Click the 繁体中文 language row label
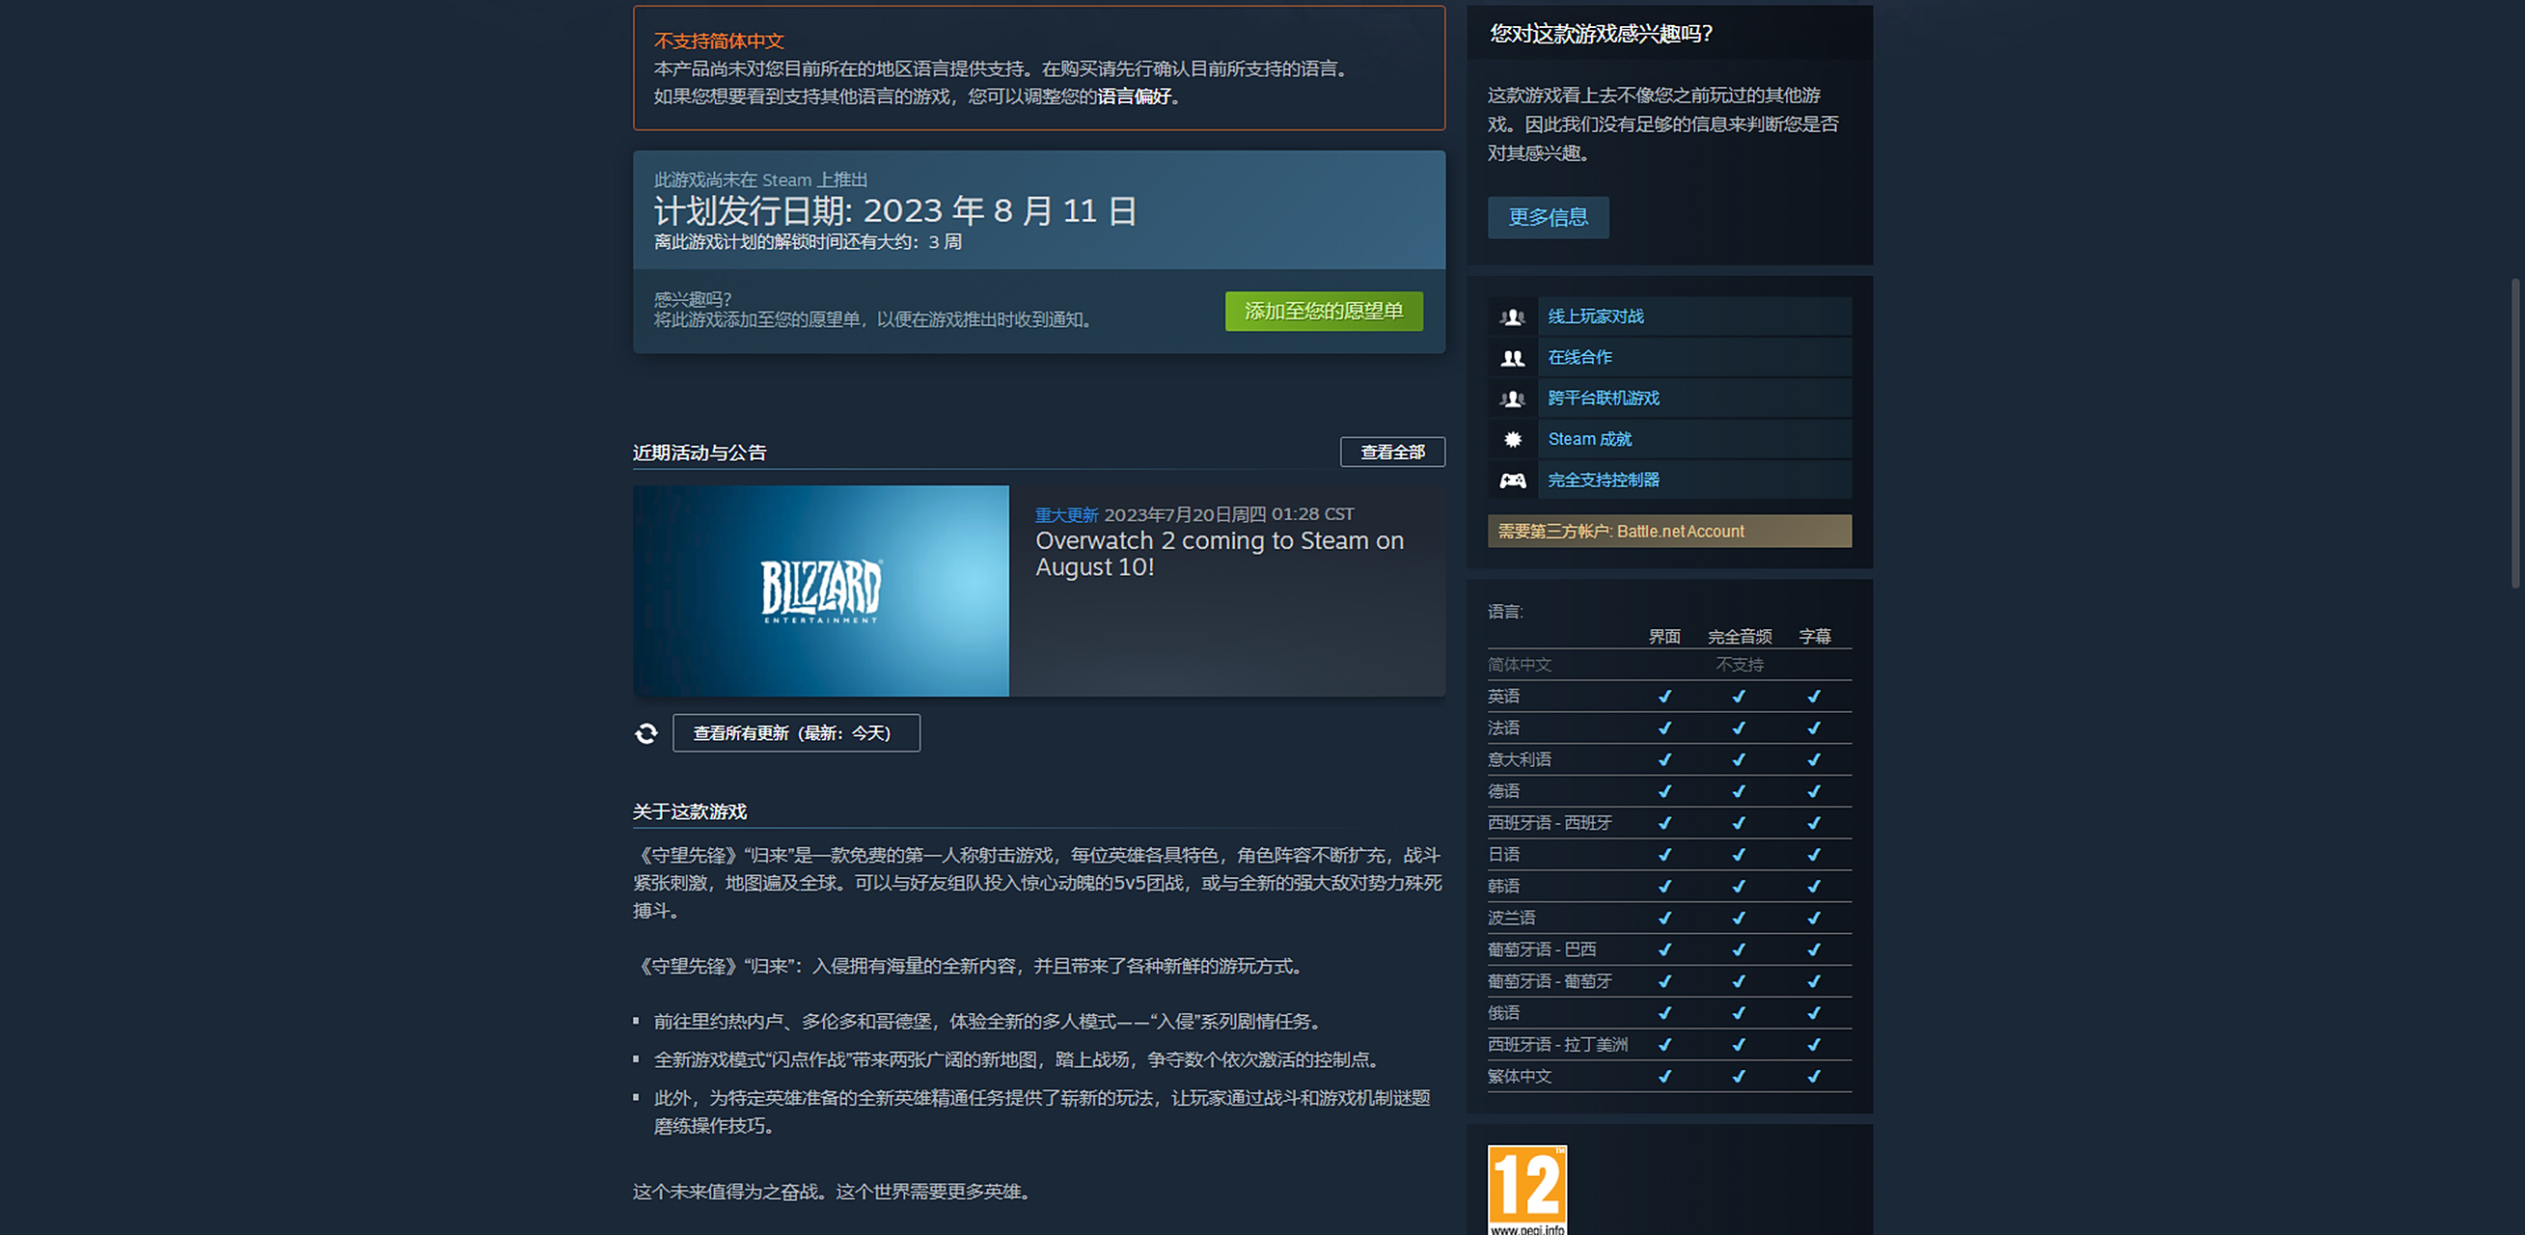This screenshot has height=1235, width=2525. (1520, 1075)
